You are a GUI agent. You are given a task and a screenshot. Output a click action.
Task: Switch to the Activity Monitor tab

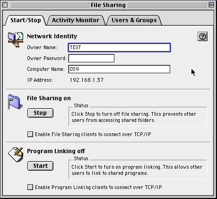pos(76,20)
